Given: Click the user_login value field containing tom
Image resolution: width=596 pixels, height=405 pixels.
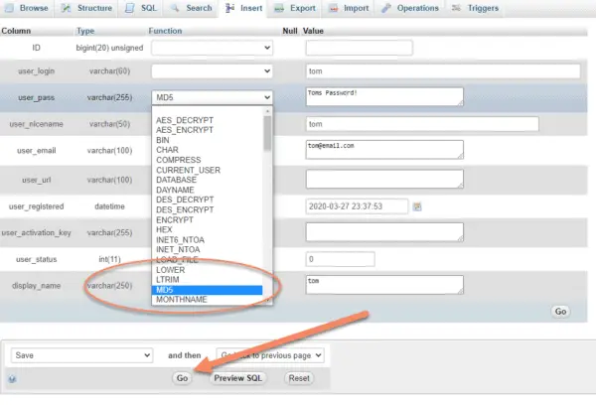Looking at the screenshot, I should coord(443,71).
